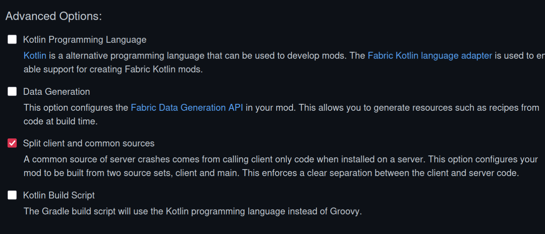Tick the Data Generation checkbox

pyautogui.click(x=12, y=91)
